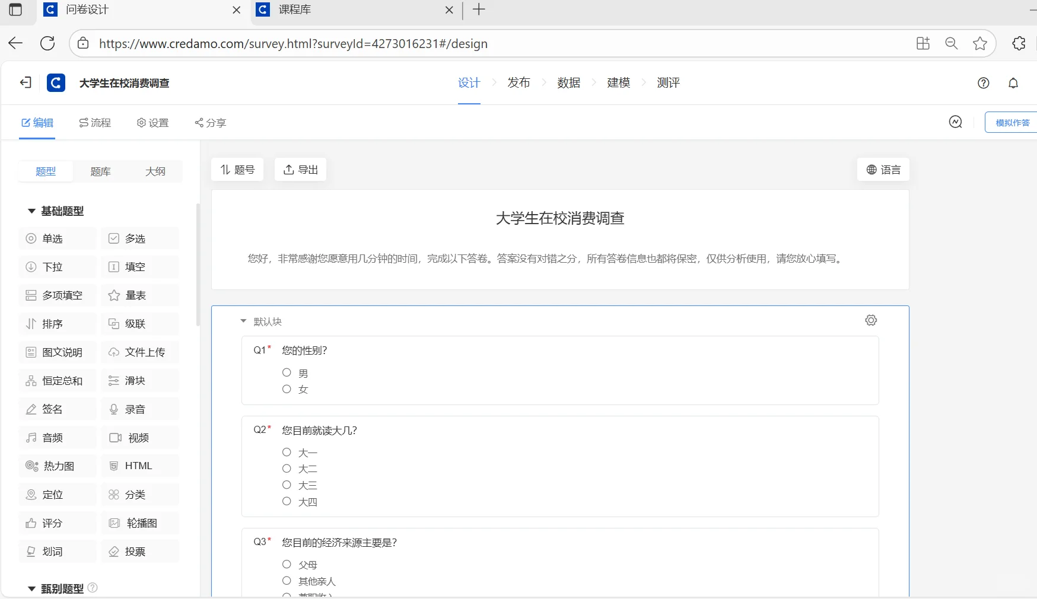Image resolution: width=1037 pixels, height=599 pixels.
Task: Select 父母 for question Q3
Action: [287, 564]
